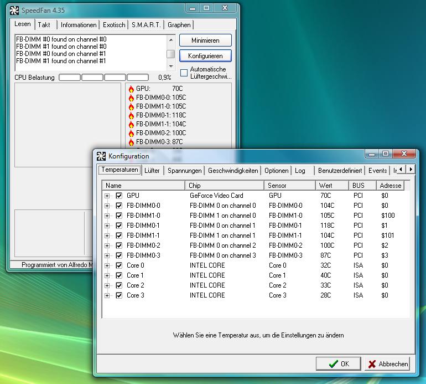Open the S.M.A.R.T. tab in SpeedFan
Image resolution: width=426 pixels, height=384 pixels.
click(x=146, y=25)
